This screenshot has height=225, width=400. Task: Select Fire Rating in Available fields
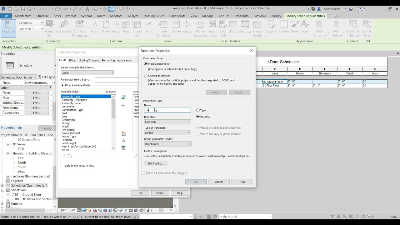coord(68,130)
